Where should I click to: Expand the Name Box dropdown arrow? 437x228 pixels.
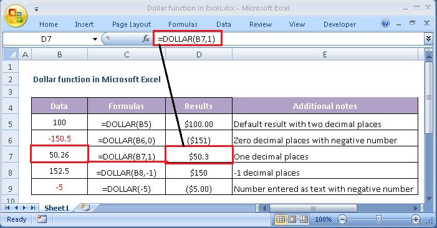(95, 39)
